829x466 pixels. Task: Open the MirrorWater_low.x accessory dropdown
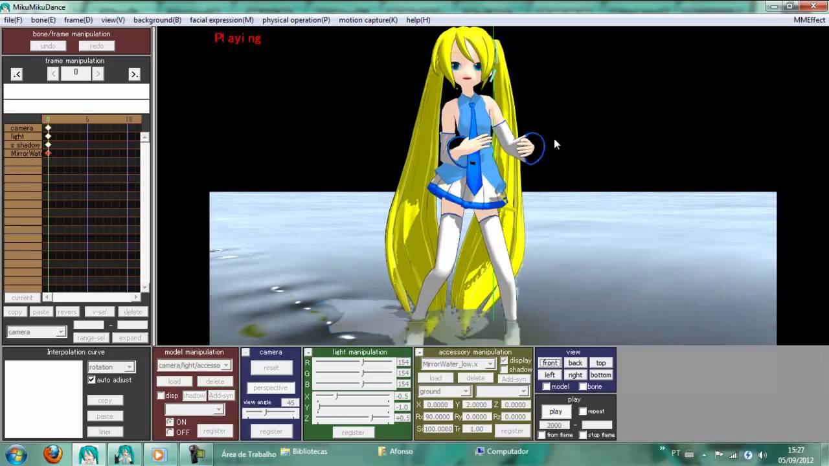point(458,364)
